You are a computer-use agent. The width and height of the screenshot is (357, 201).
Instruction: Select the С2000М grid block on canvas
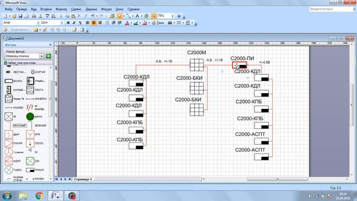[x=197, y=65]
